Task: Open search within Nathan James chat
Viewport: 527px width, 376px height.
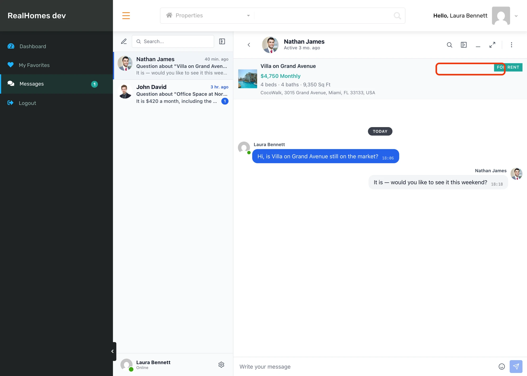Action: pos(450,45)
